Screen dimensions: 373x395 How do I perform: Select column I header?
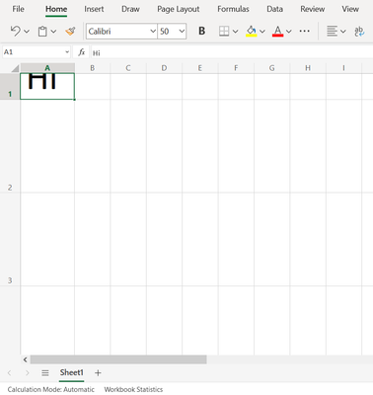tap(344, 68)
